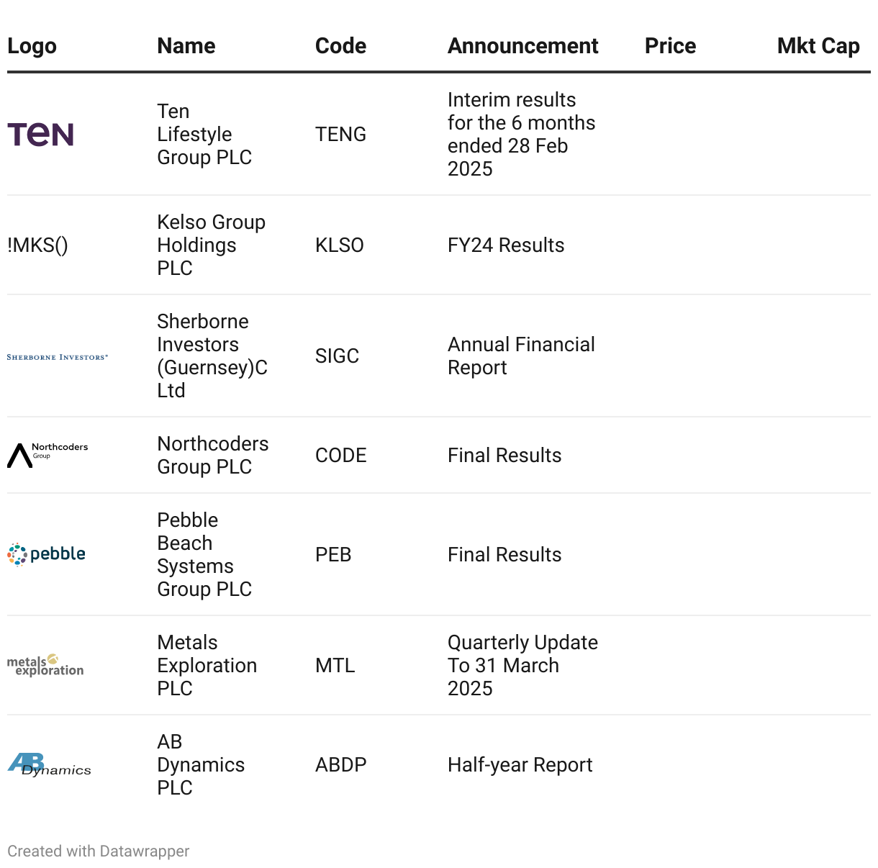Select the Northcoders Group PLC name
This screenshot has height=868, width=878.
point(212,456)
